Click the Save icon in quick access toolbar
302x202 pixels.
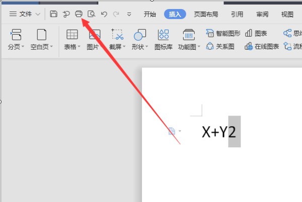(53, 14)
